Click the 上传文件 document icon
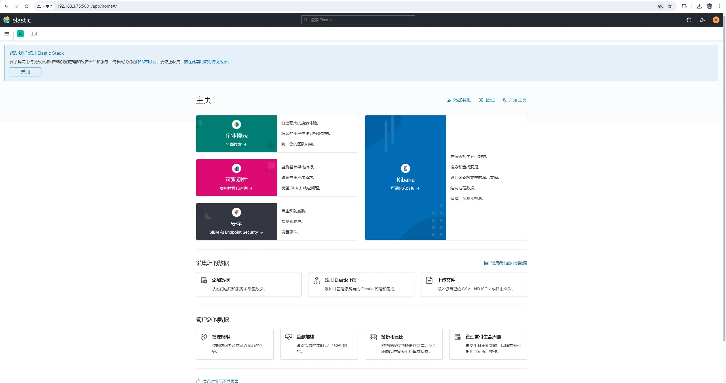726x383 pixels. click(x=429, y=280)
